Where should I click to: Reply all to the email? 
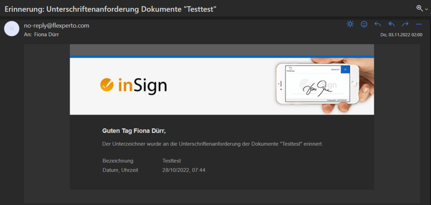pyautogui.click(x=391, y=24)
